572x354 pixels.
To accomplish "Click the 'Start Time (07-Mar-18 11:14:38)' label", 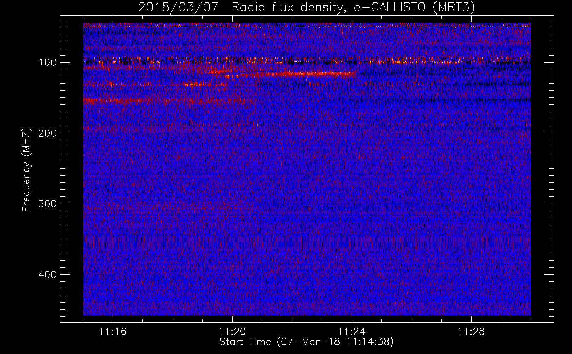I will click(307, 342).
